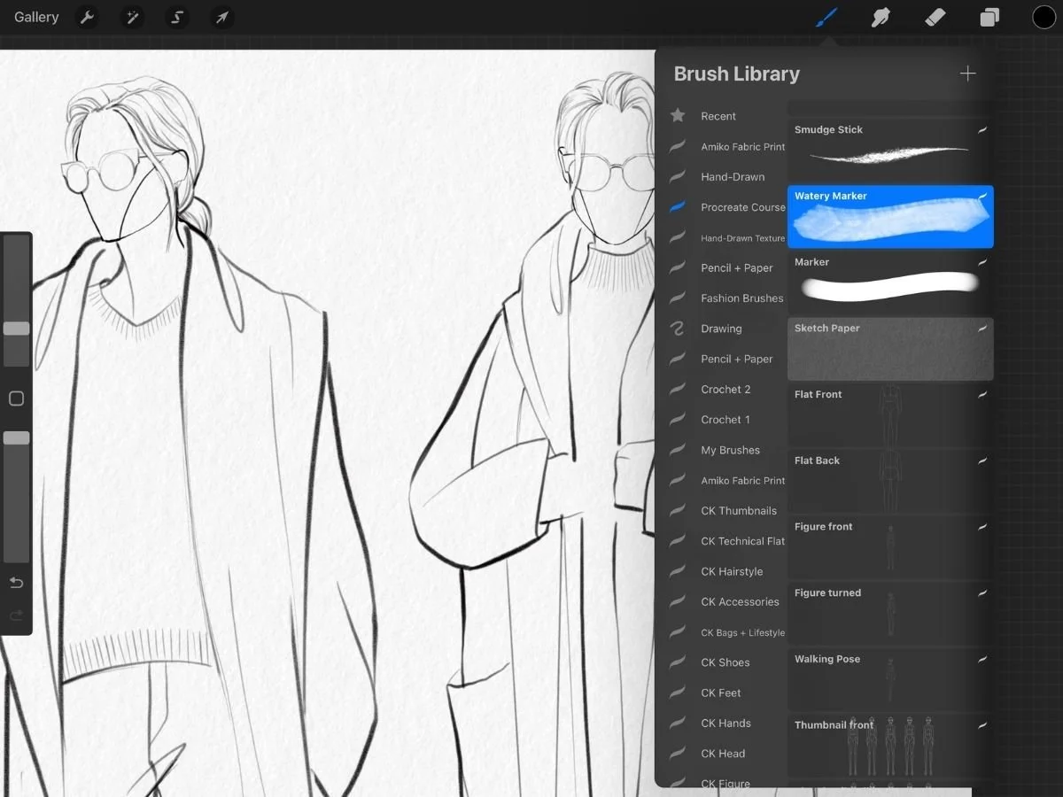Image resolution: width=1063 pixels, height=797 pixels.
Task: Open the CK Hairstyle brush set
Action: click(x=732, y=571)
